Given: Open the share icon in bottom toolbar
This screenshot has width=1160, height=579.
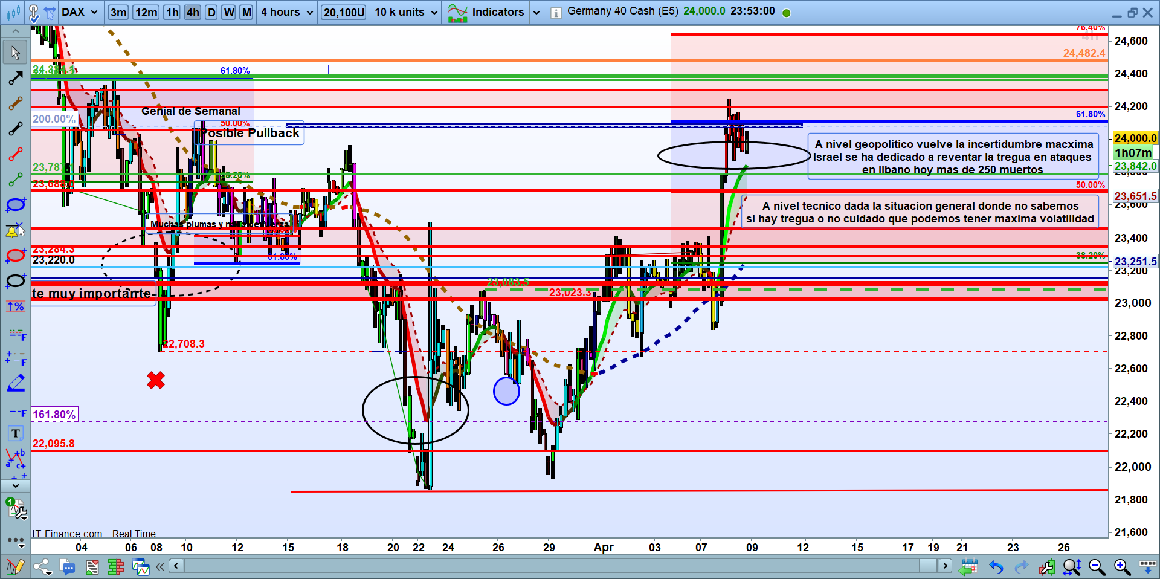Looking at the screenshot, I should point(42,566).
